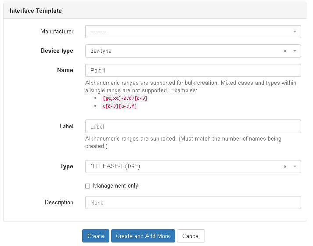Clear the Device type selection
The image size is (313, 246).
[285, 51]
